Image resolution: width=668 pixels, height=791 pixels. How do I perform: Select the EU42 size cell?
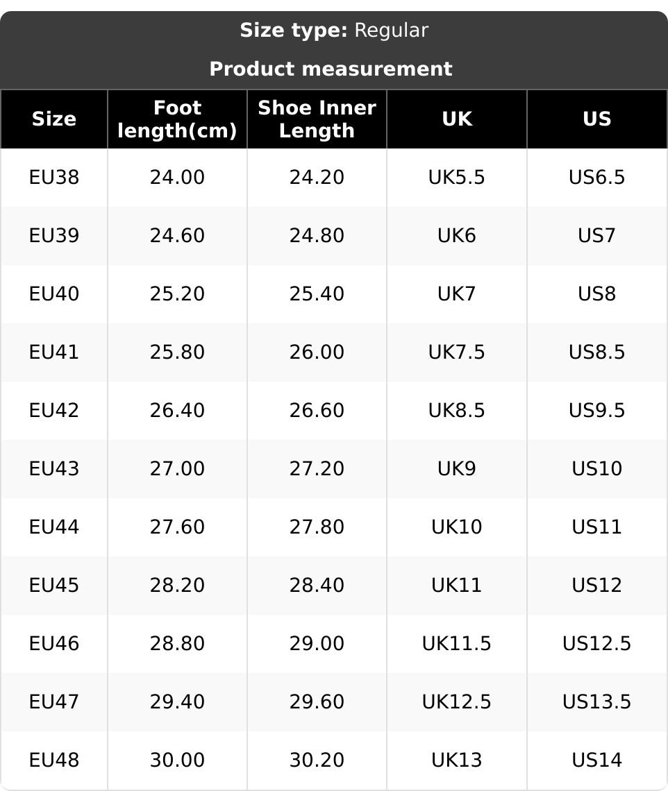(x=54, y=411)
